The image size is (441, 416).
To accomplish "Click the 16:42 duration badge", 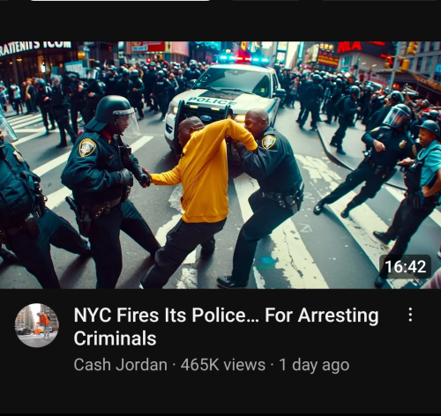I will point(406,267).
